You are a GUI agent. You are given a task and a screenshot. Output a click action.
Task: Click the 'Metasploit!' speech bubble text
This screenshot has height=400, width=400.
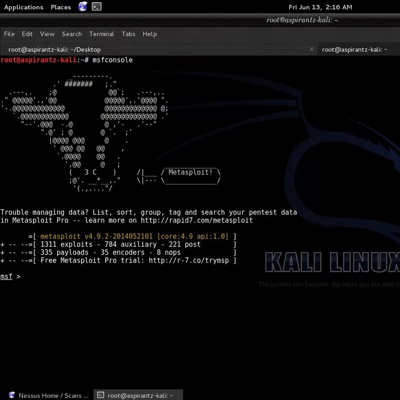tap(190, 172)
